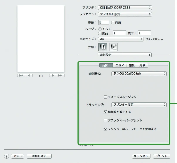Open 用紙サイズ dropdown showing A4
This screenshot has width=177, height=163.
pyautogui.click(x=121, y=39)
